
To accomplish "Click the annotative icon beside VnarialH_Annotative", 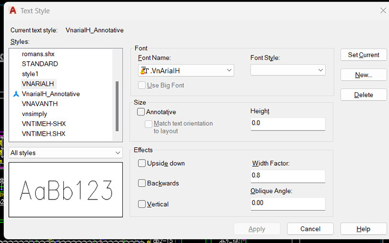I will coord(16,94).
